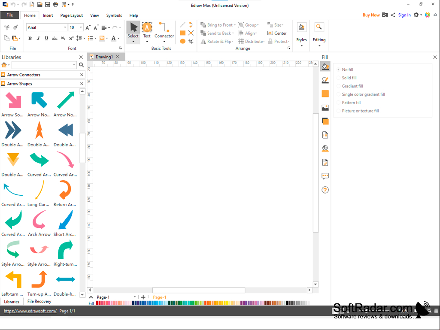Viewport: 440px width, 330px height.
Task: Open the hyperlink globe icon in sidebar
Action: [x=325, y=148]
